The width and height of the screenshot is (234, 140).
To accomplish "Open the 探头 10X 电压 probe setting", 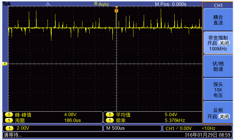I will 218,90.
